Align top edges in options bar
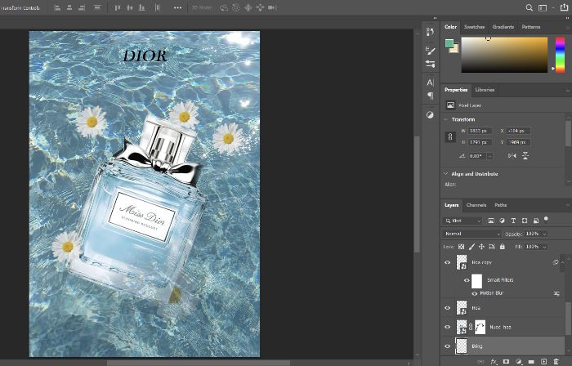Image resolution: width=572 pixels, height=366 pixels. [x=118, y=7]
